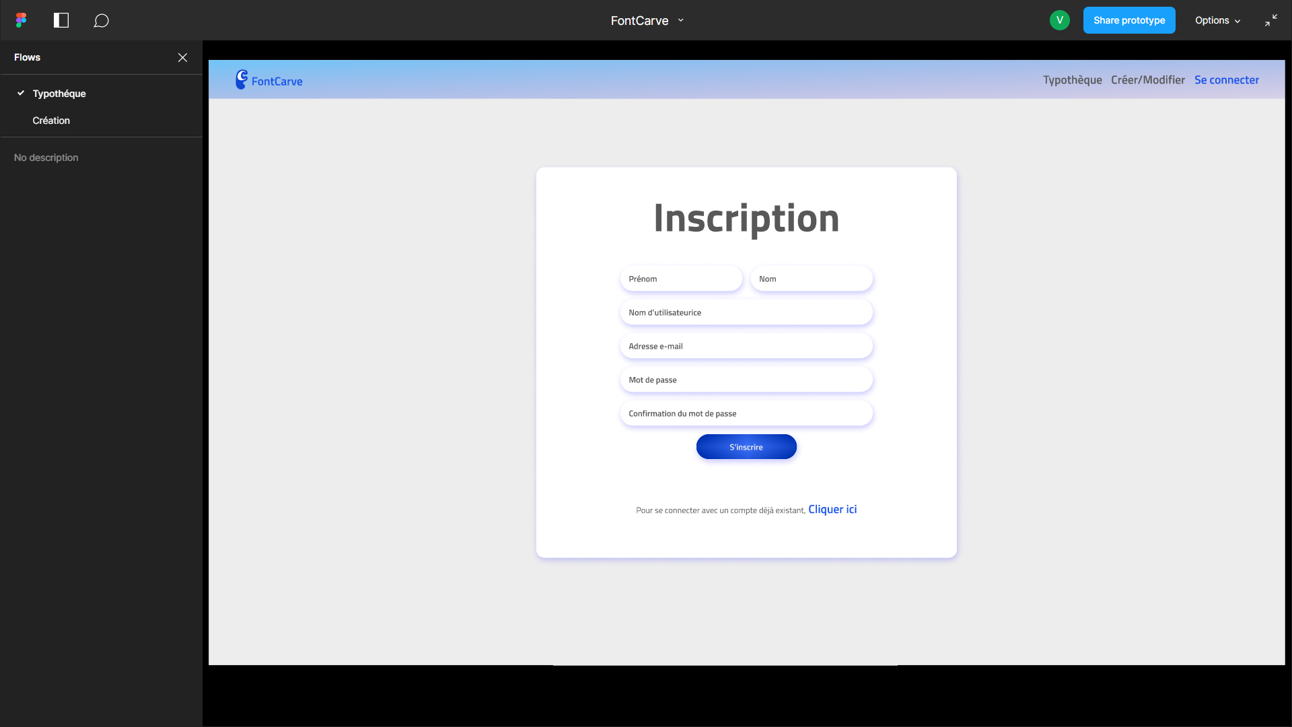1292x727 pixels.
Task: Click the user avatar V icon
Action: [1059, 20]
